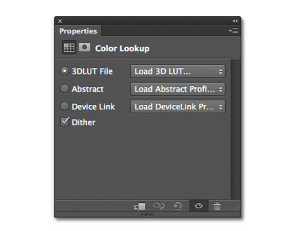Expand the Load Abstract Profile dropdown
The image size is (308, 231).
[x=178, y=89]
